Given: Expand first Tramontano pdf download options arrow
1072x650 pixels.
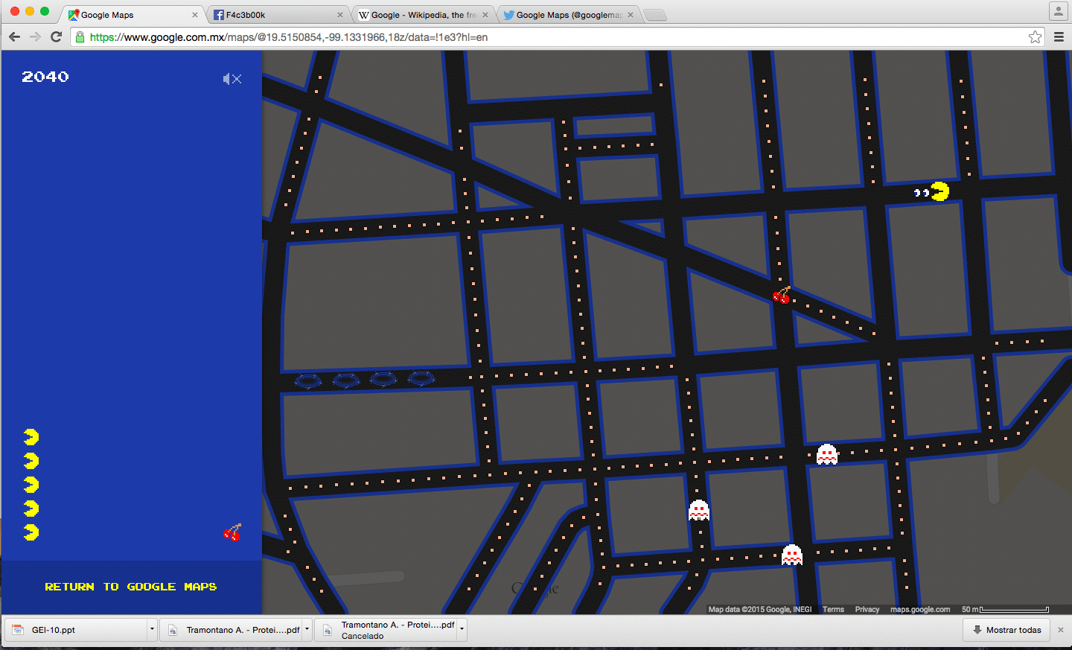Looking at the screenshot, I should click(x=307, y=630).
